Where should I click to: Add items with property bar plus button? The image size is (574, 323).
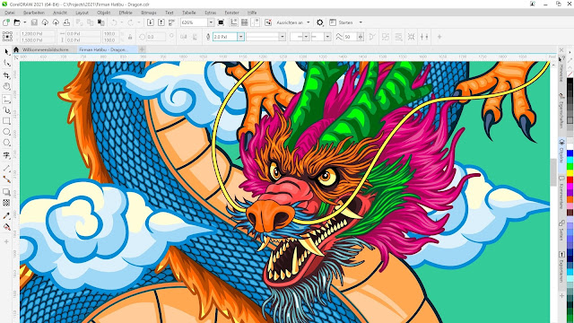(x=439, y=37)
